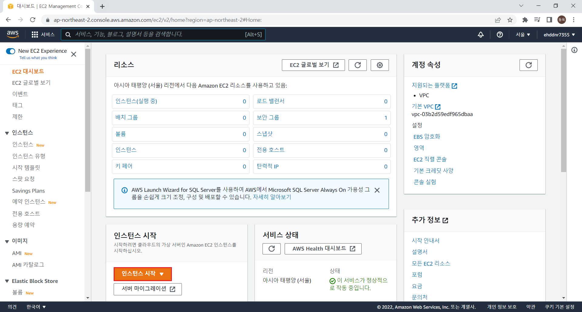The image size is (582, 312).
Task: Click the EC2 글로벌 보기 button
Action: (313, 65)
